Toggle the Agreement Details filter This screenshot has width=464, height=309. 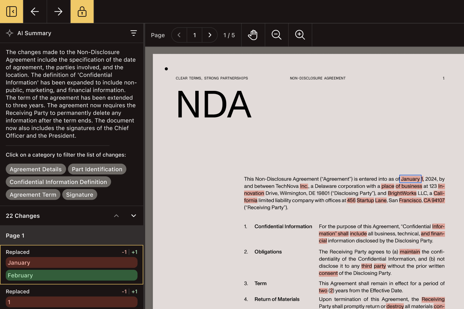[x=35, y=169]
